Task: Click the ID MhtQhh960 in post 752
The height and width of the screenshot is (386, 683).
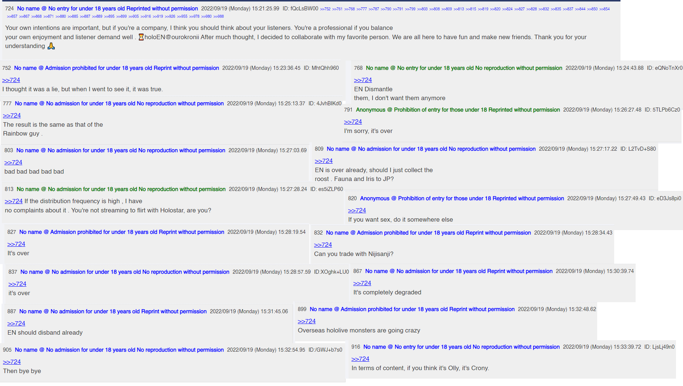Action: pyautogui.click(x=321, y=68)
